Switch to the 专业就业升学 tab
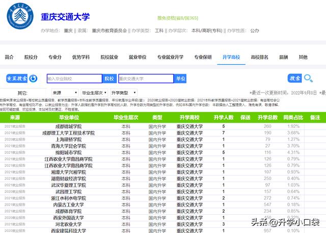The height and width of the screenshot is (233, 326). pyautogui.click(x=170, y=57)
